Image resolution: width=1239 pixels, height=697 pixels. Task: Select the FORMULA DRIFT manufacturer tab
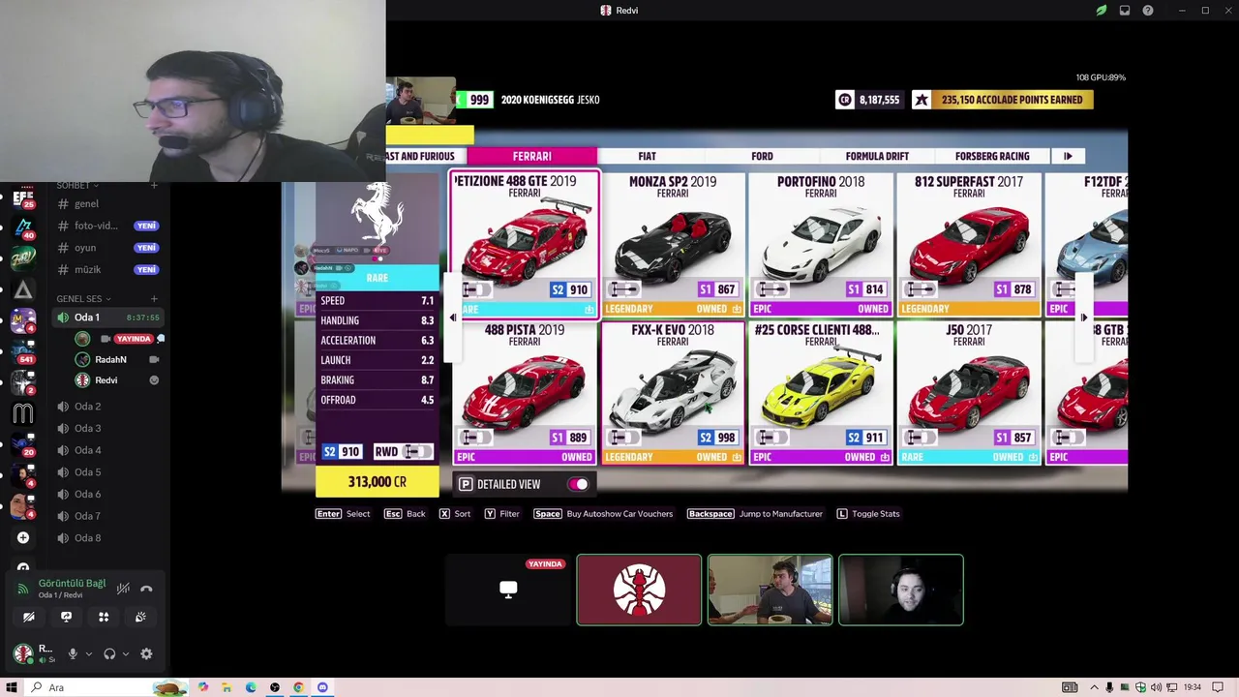tap(877, 156)
